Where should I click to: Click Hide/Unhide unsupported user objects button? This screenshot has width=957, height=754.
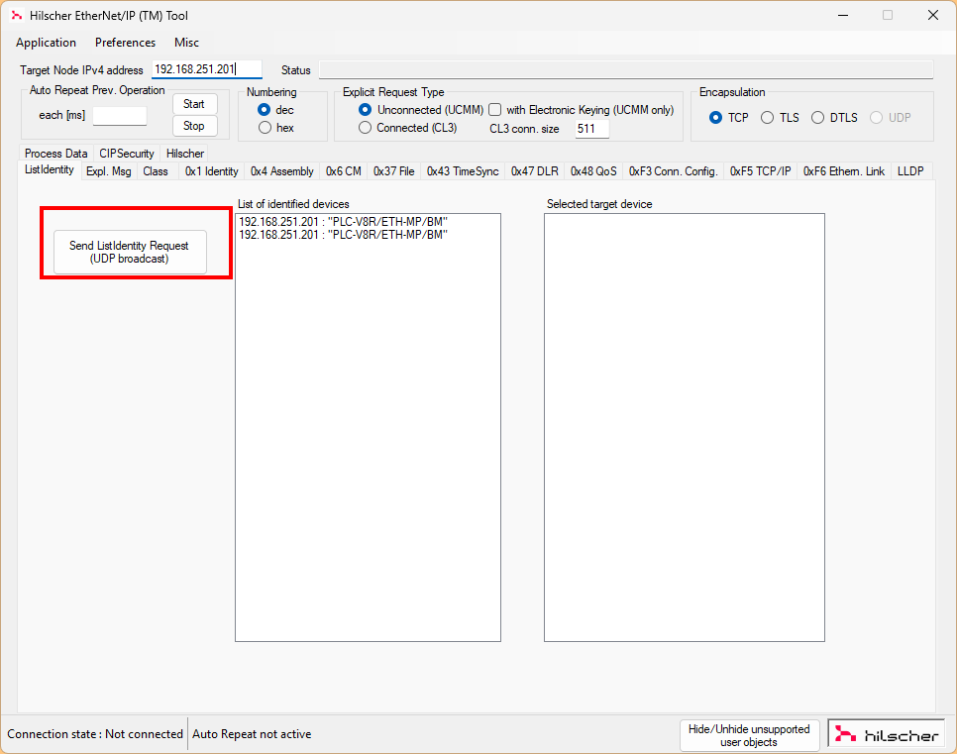point(750,735)
